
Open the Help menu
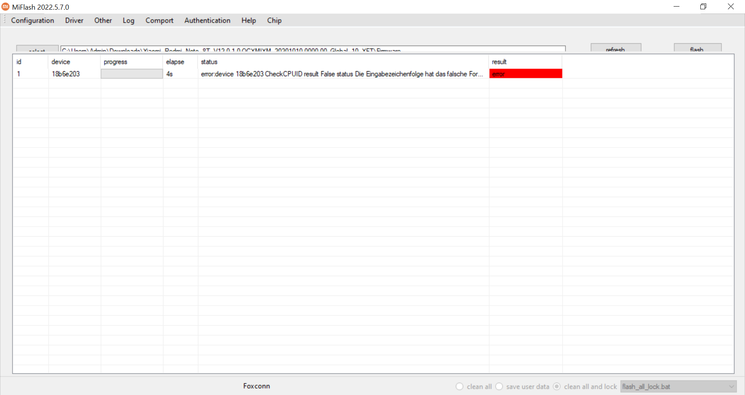tap(249, 21)
